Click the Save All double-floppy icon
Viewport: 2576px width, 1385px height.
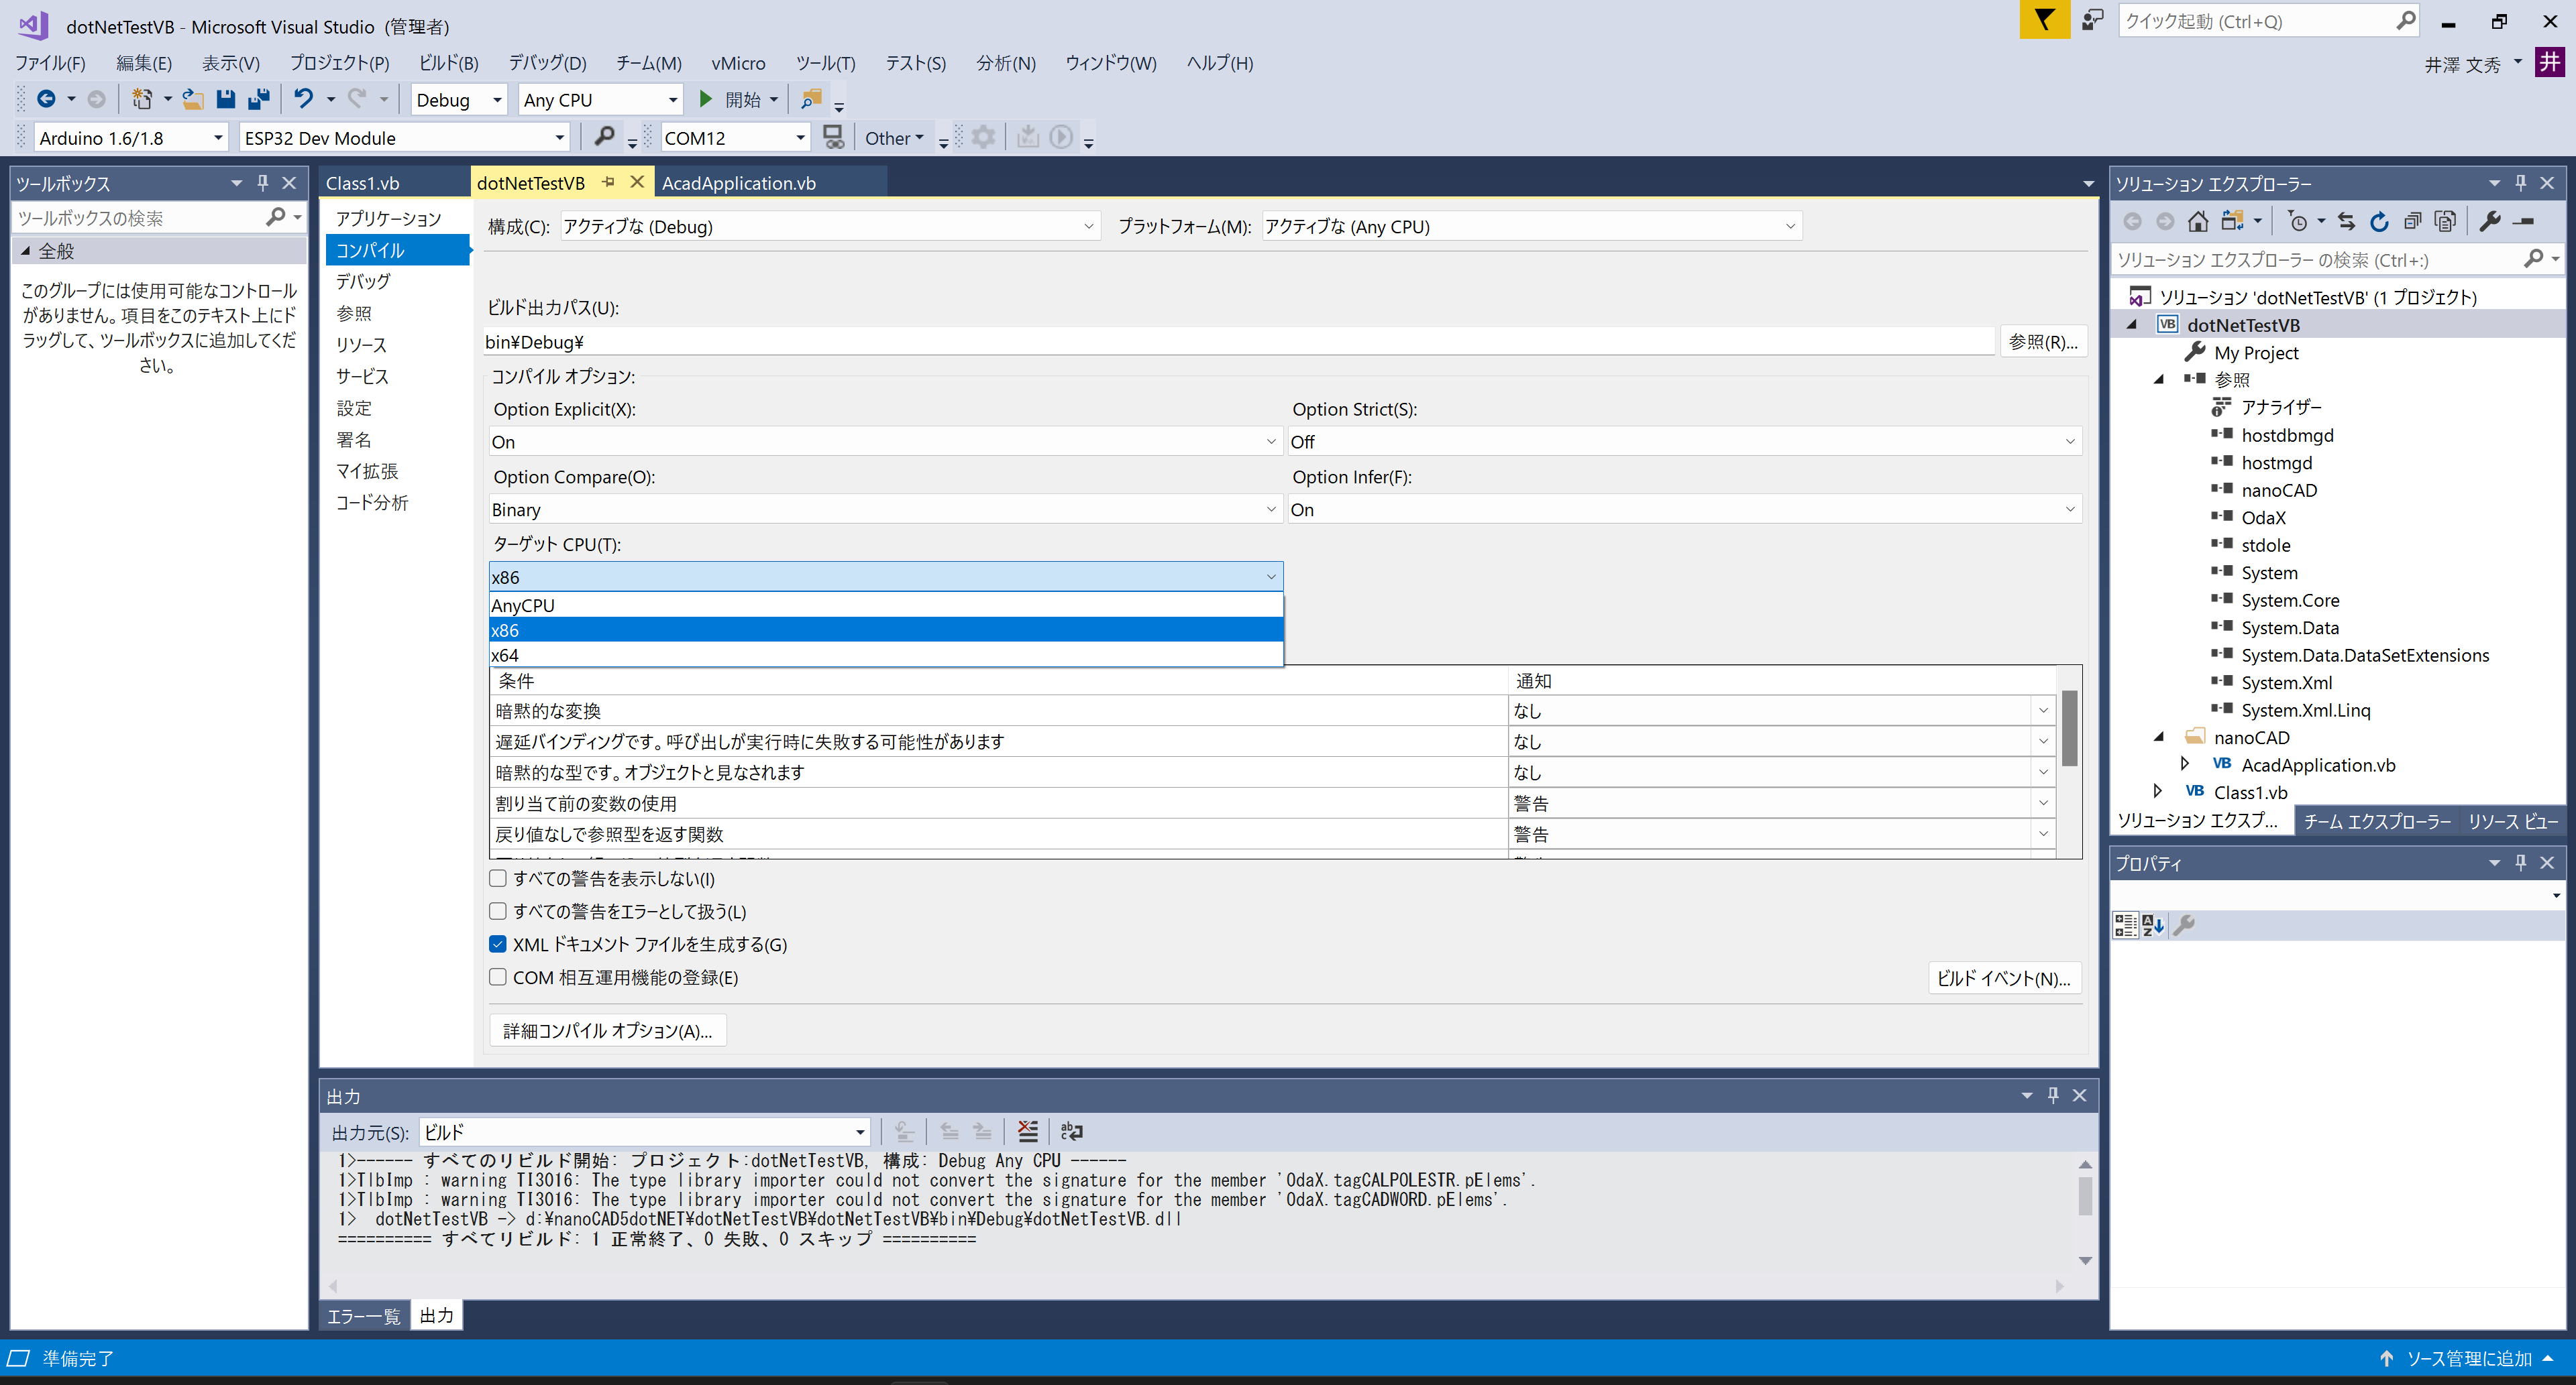[x=259, y=99]
